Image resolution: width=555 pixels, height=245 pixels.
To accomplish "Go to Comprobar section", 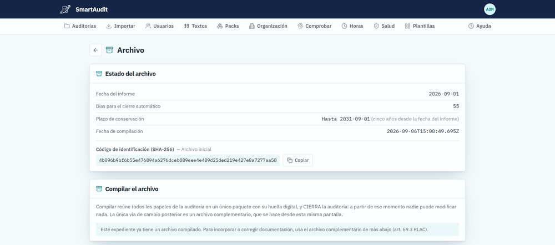I will 314,26.
